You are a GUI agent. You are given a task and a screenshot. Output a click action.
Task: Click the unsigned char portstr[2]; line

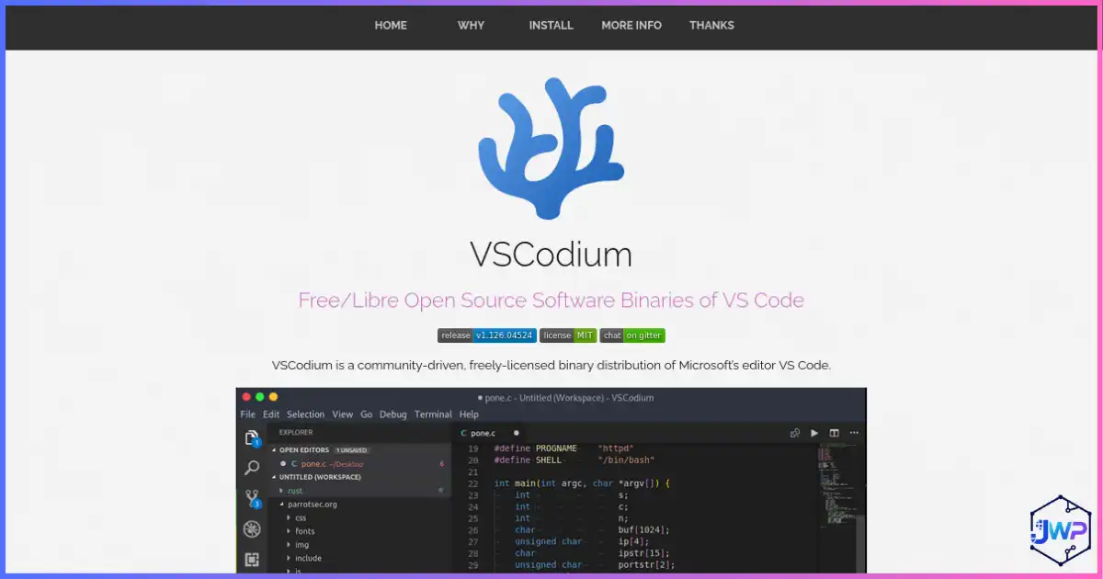[x=595, y=565]
